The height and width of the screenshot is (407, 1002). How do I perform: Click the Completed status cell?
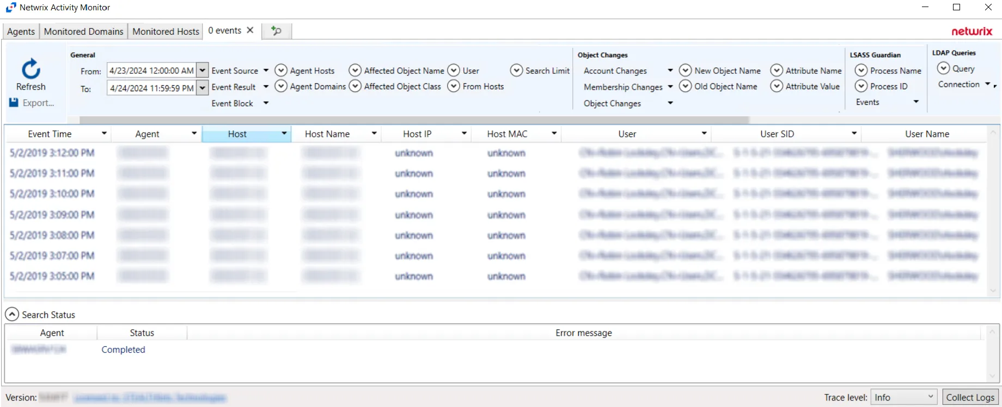(x=123, y=349)
